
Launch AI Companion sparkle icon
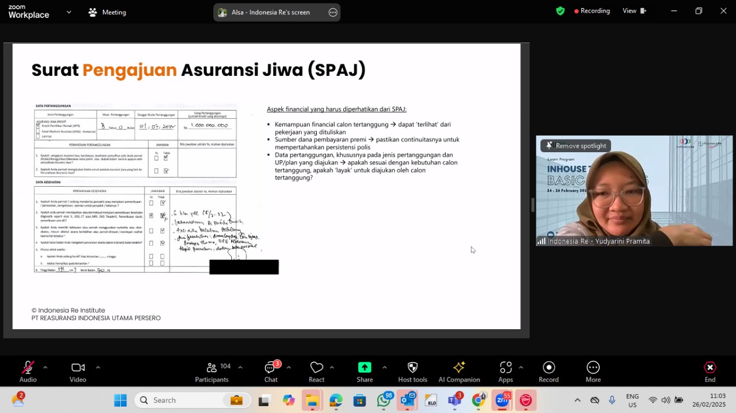[x=459, y=368]
